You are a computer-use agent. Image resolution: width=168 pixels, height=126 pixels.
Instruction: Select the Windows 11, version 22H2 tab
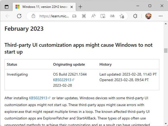(44, 7)
